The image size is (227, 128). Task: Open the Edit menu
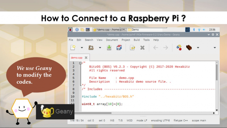tap(79, 40)
